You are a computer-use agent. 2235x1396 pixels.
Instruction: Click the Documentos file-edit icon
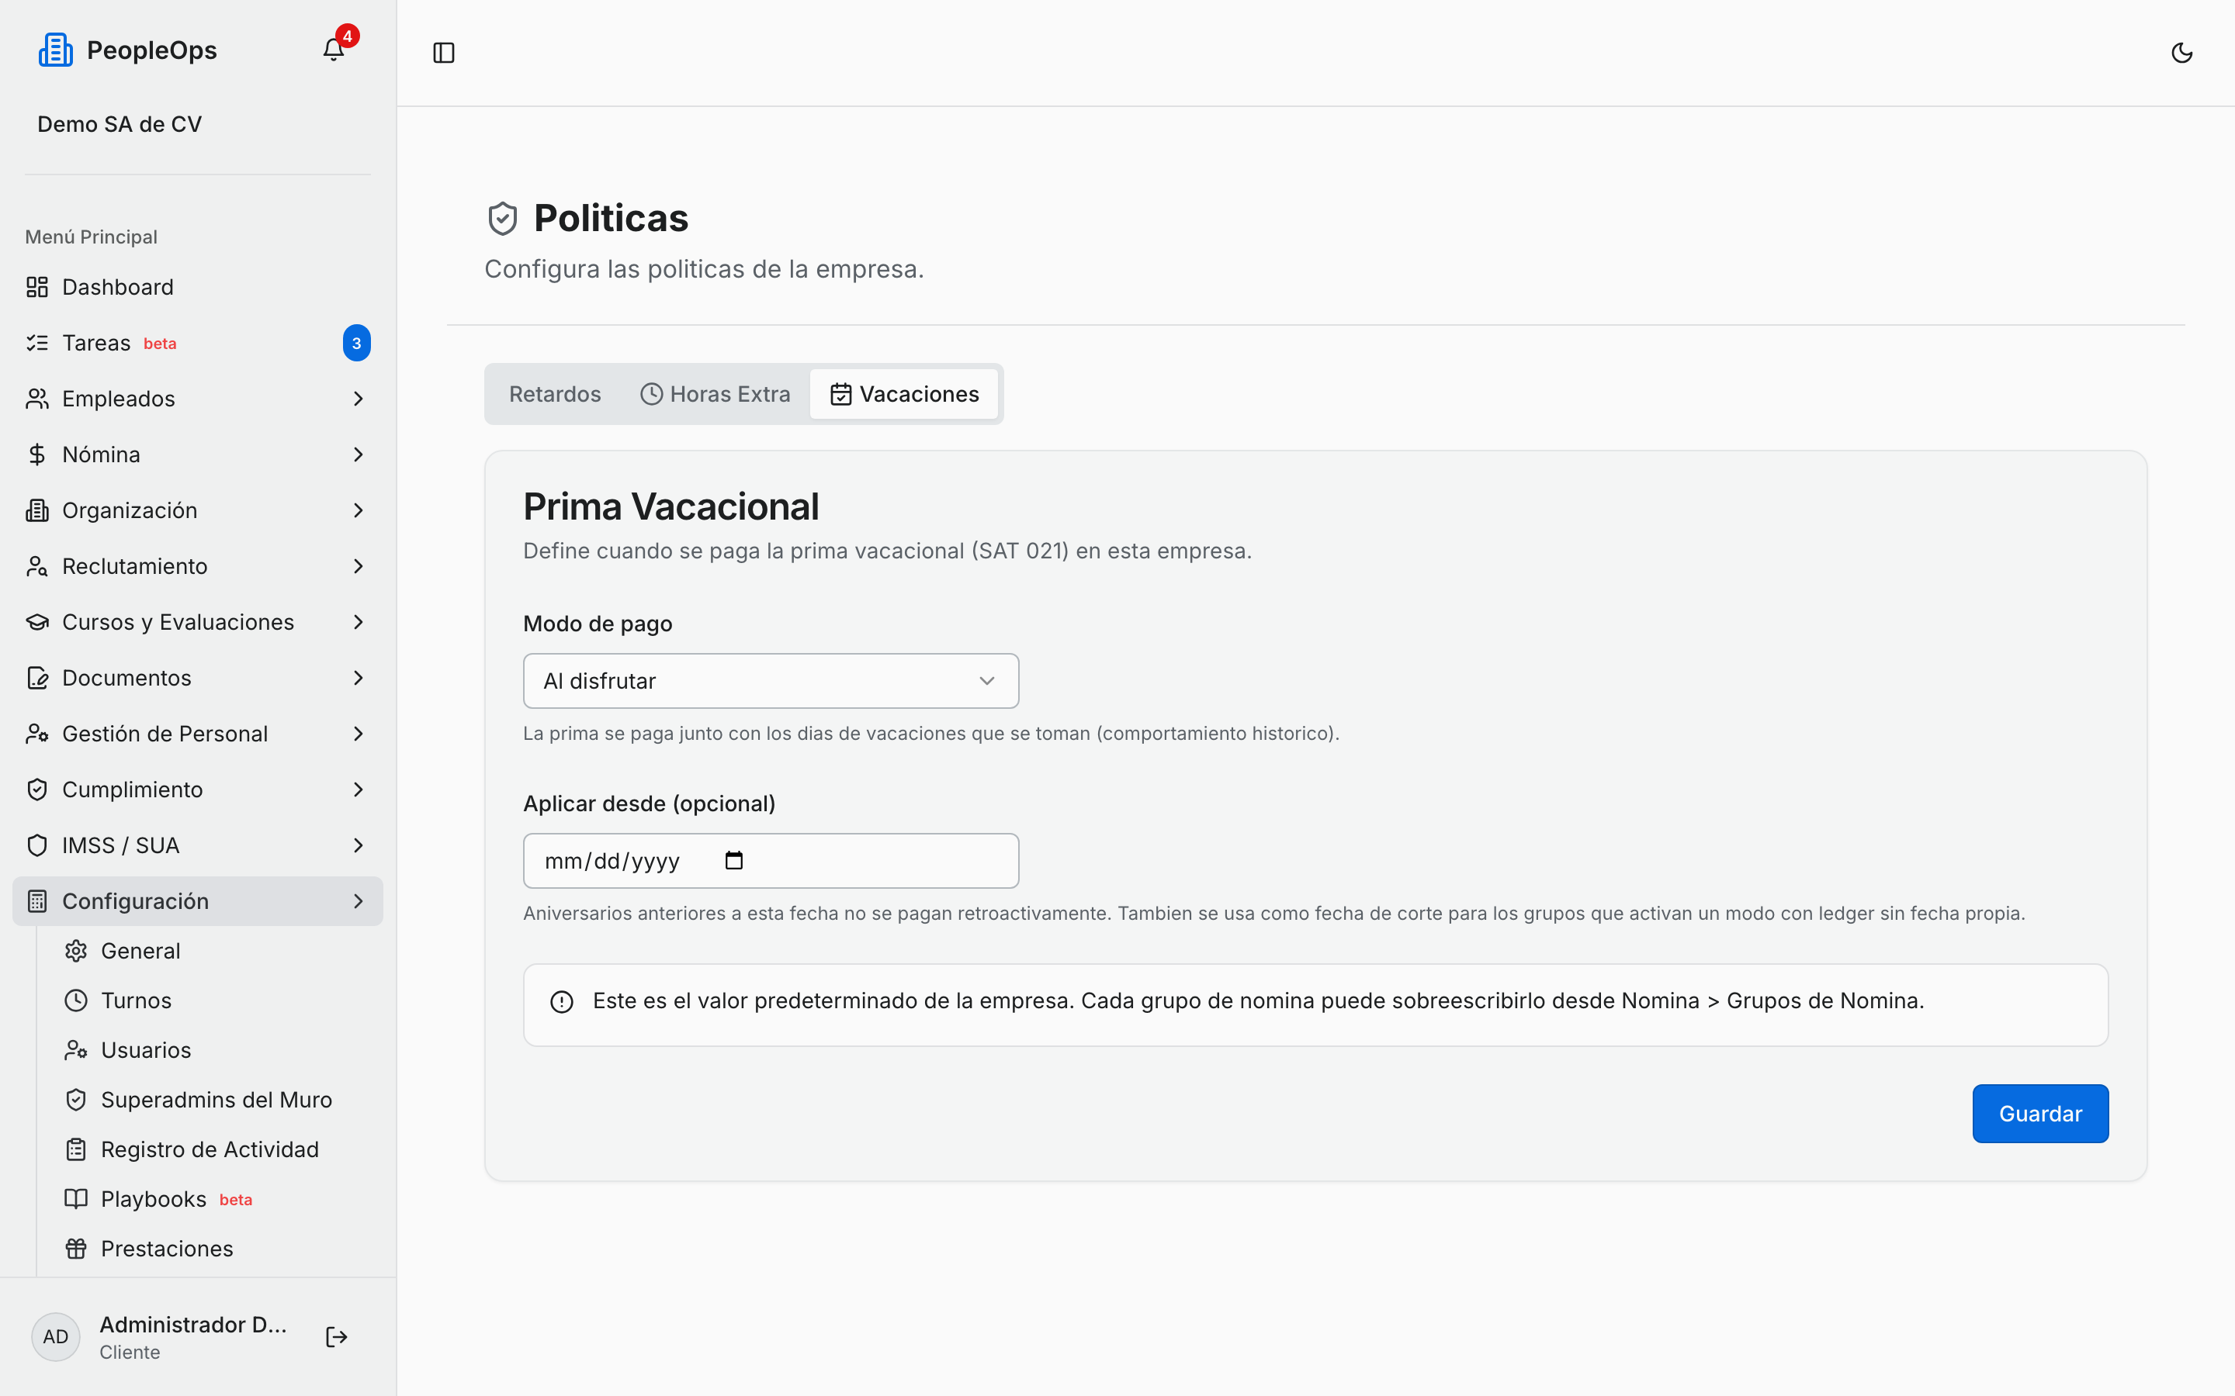[37, 678]
